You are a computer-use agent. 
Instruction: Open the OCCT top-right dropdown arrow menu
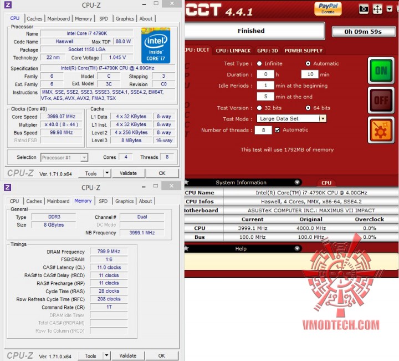point(389,9)
